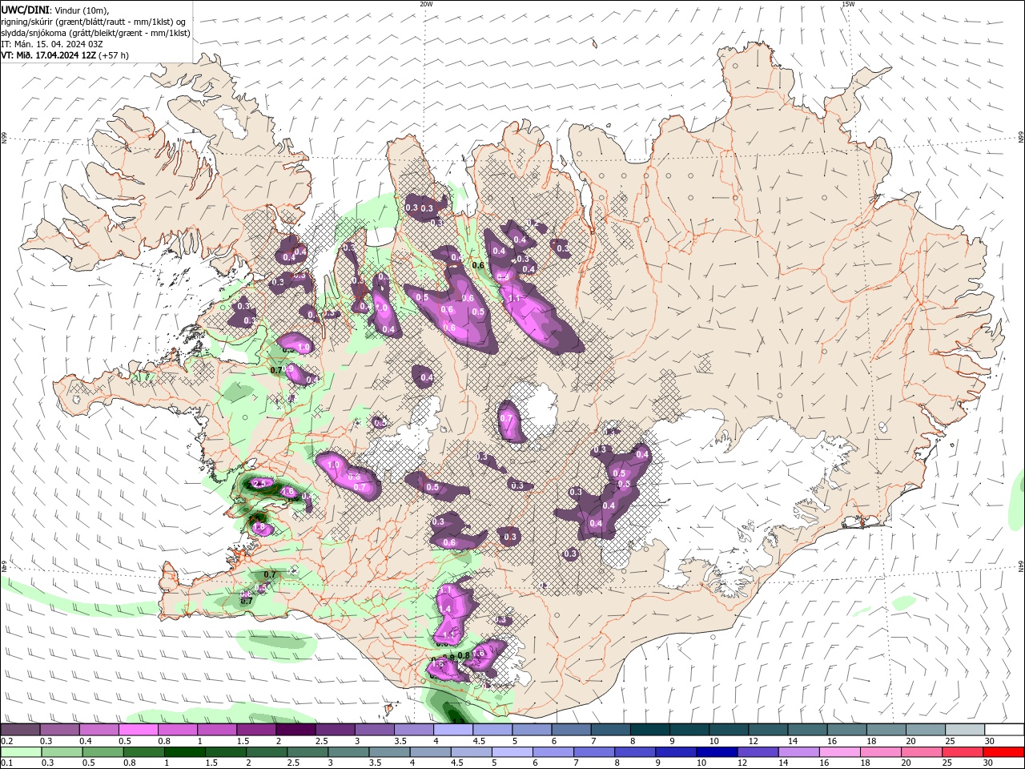The image size is (1025, 769).
Task: Click the UWC/DINI title text
Action: (x=24, y=9)
